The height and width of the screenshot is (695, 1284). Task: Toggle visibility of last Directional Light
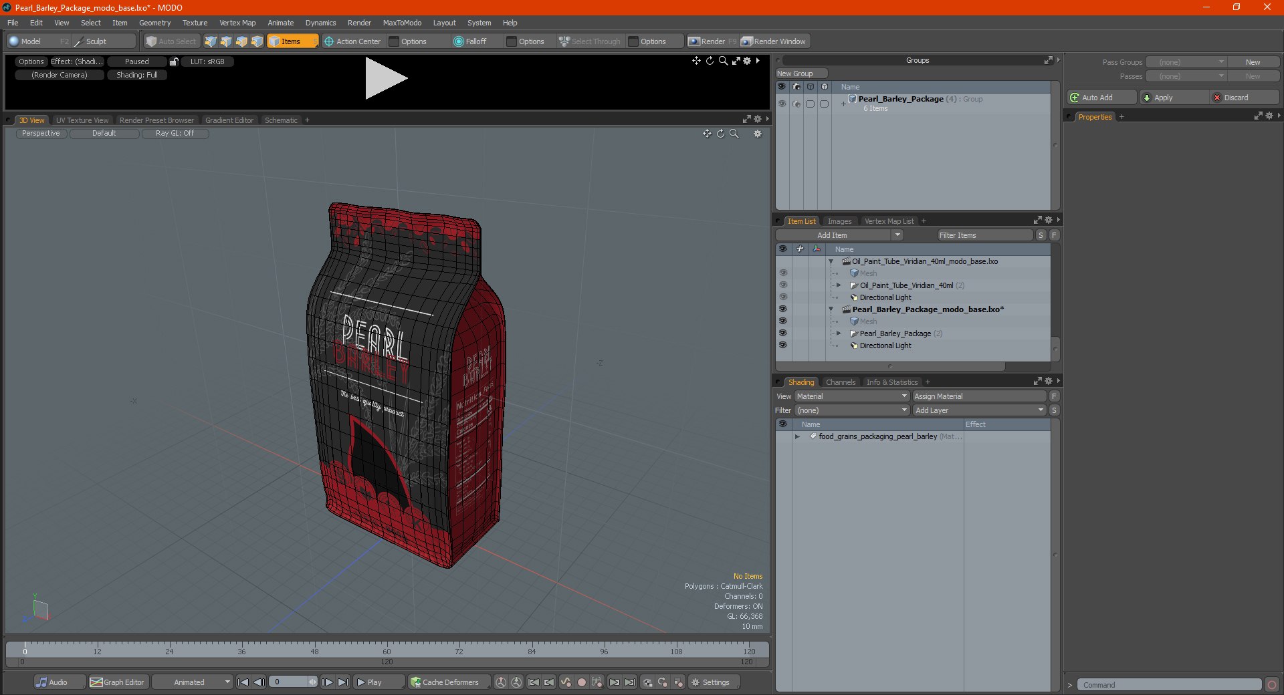(782, 345)
